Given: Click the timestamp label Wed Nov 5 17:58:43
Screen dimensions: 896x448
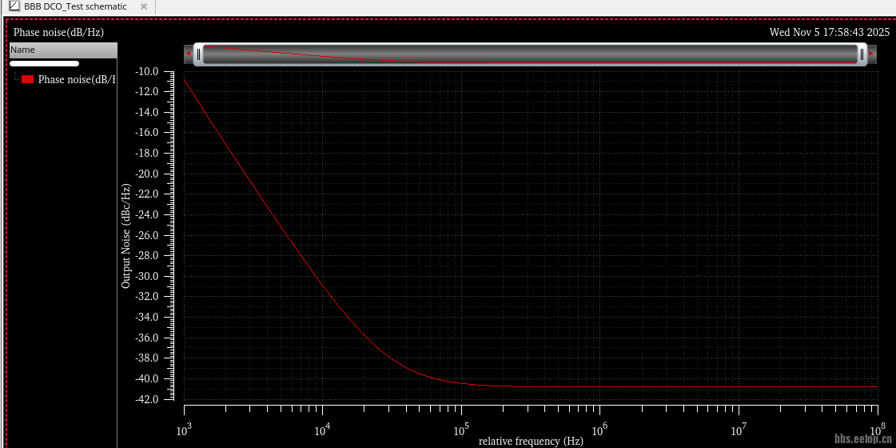Looking at the screenshot, I should 829,32.
